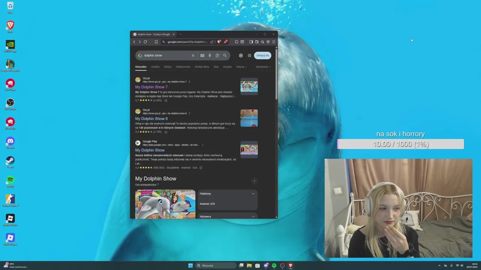This screenshot has width=481, height=270.
Task: Open the My Dolphin Show 8 link
Action: [x=151, y=118]
